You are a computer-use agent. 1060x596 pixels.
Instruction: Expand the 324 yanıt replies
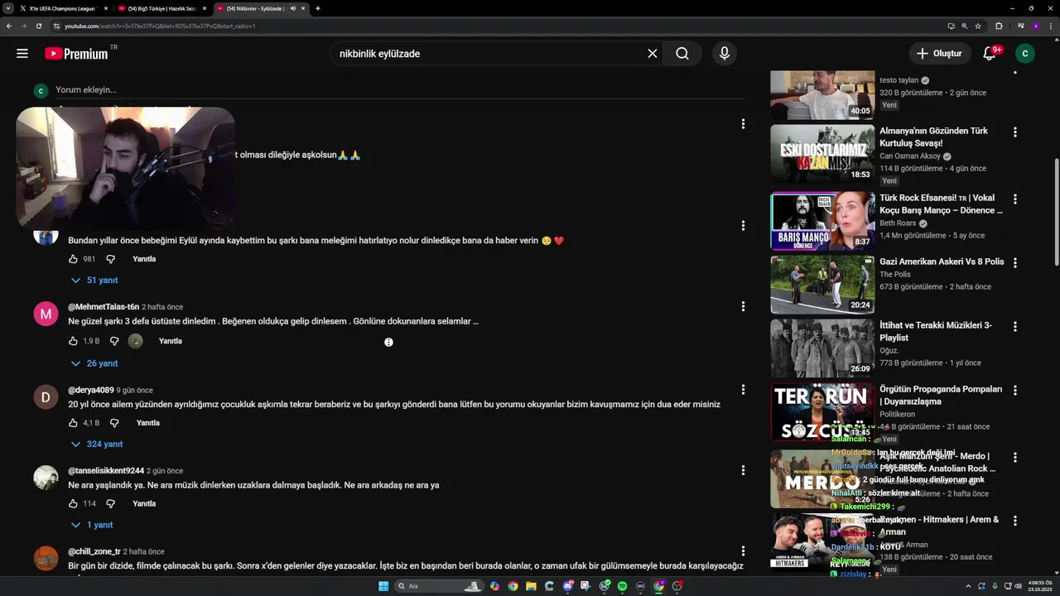click(x=97, y=445)
